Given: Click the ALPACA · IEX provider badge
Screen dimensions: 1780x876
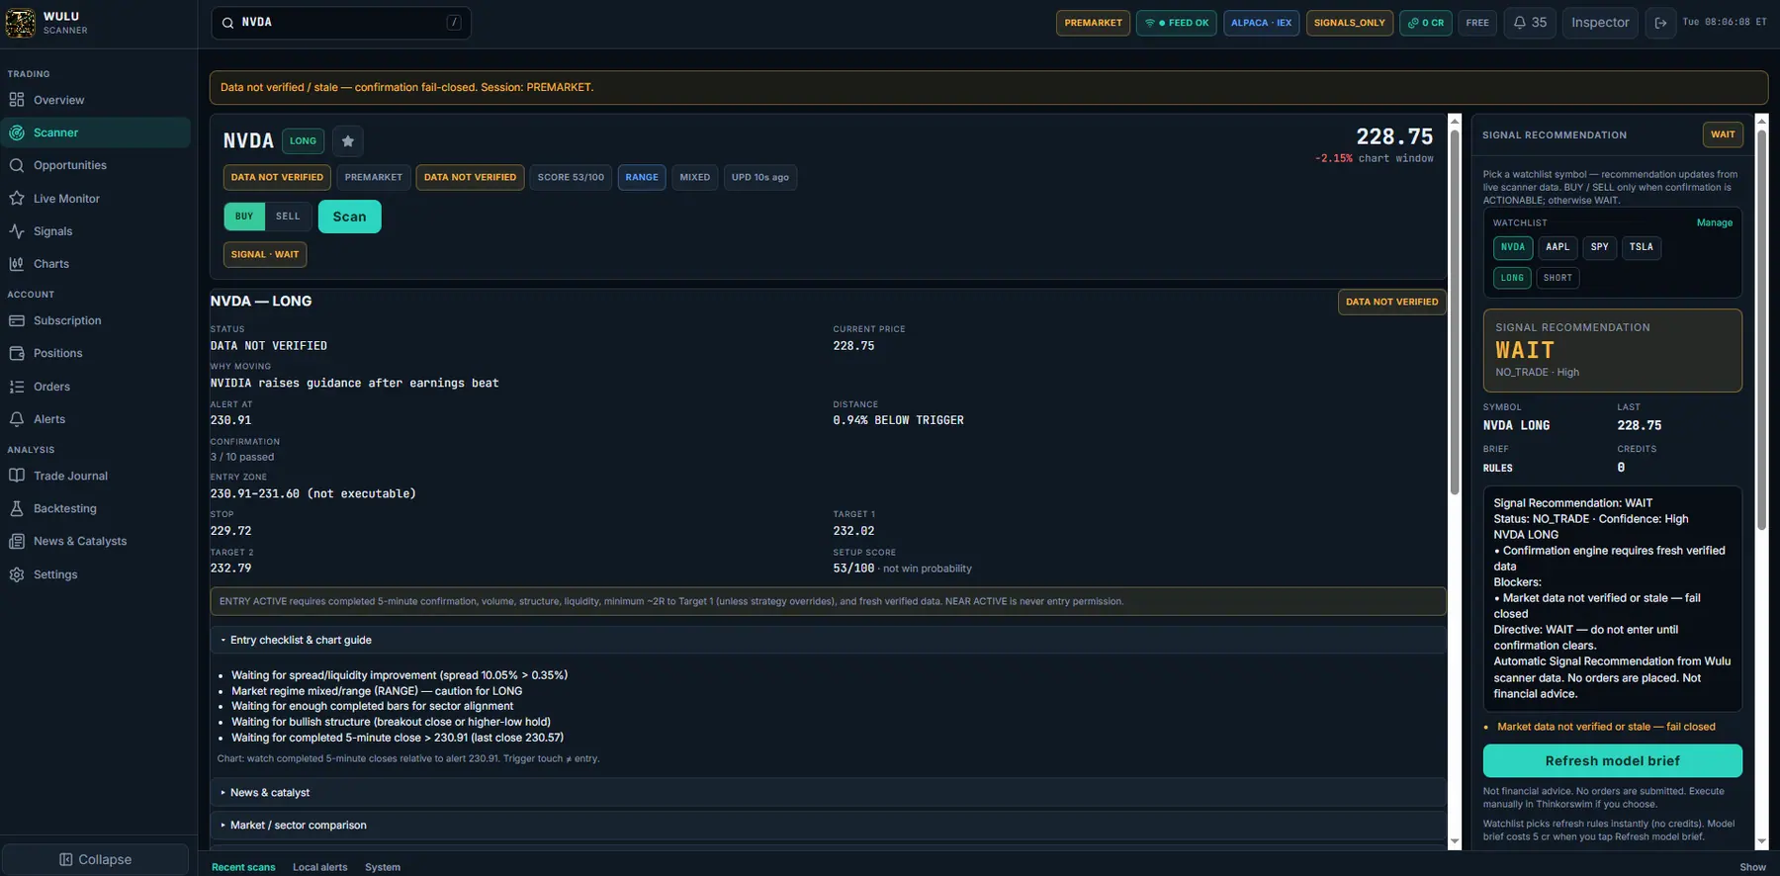Looking at the screenshot, I should (1262, 23).
